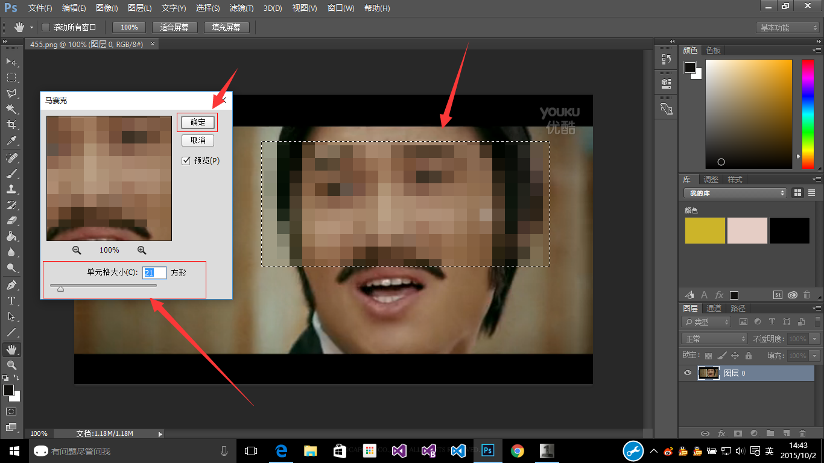Viewport: 824px width, 463px height.
Task: Click the cell size slider handle
Action: tap(60, 289)
